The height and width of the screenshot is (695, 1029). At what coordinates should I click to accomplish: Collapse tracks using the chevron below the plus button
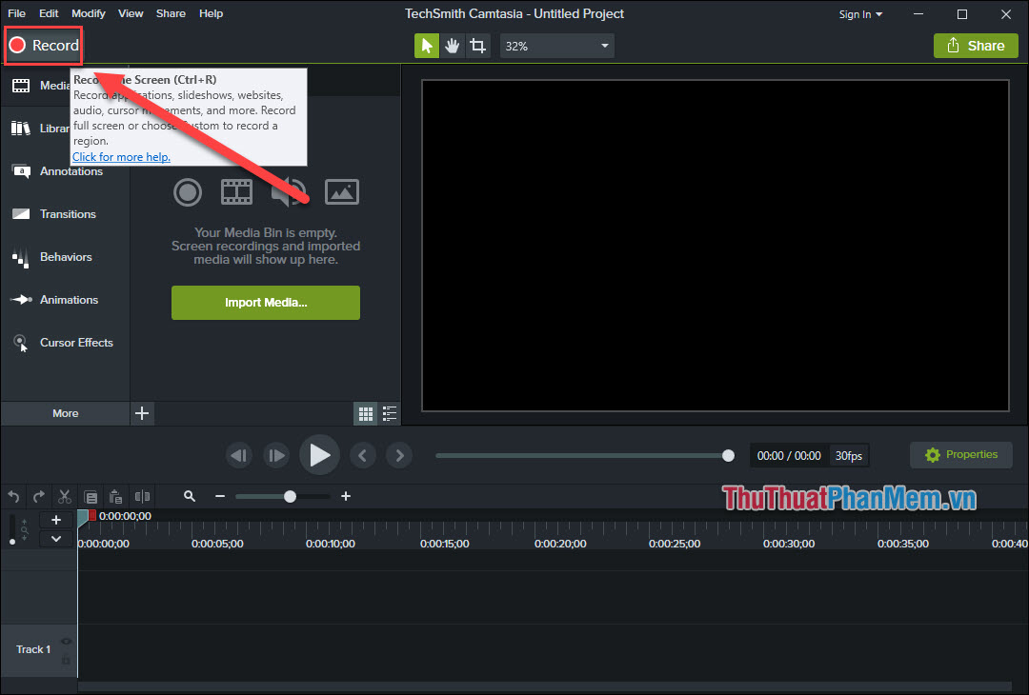(x=55, y=538)
